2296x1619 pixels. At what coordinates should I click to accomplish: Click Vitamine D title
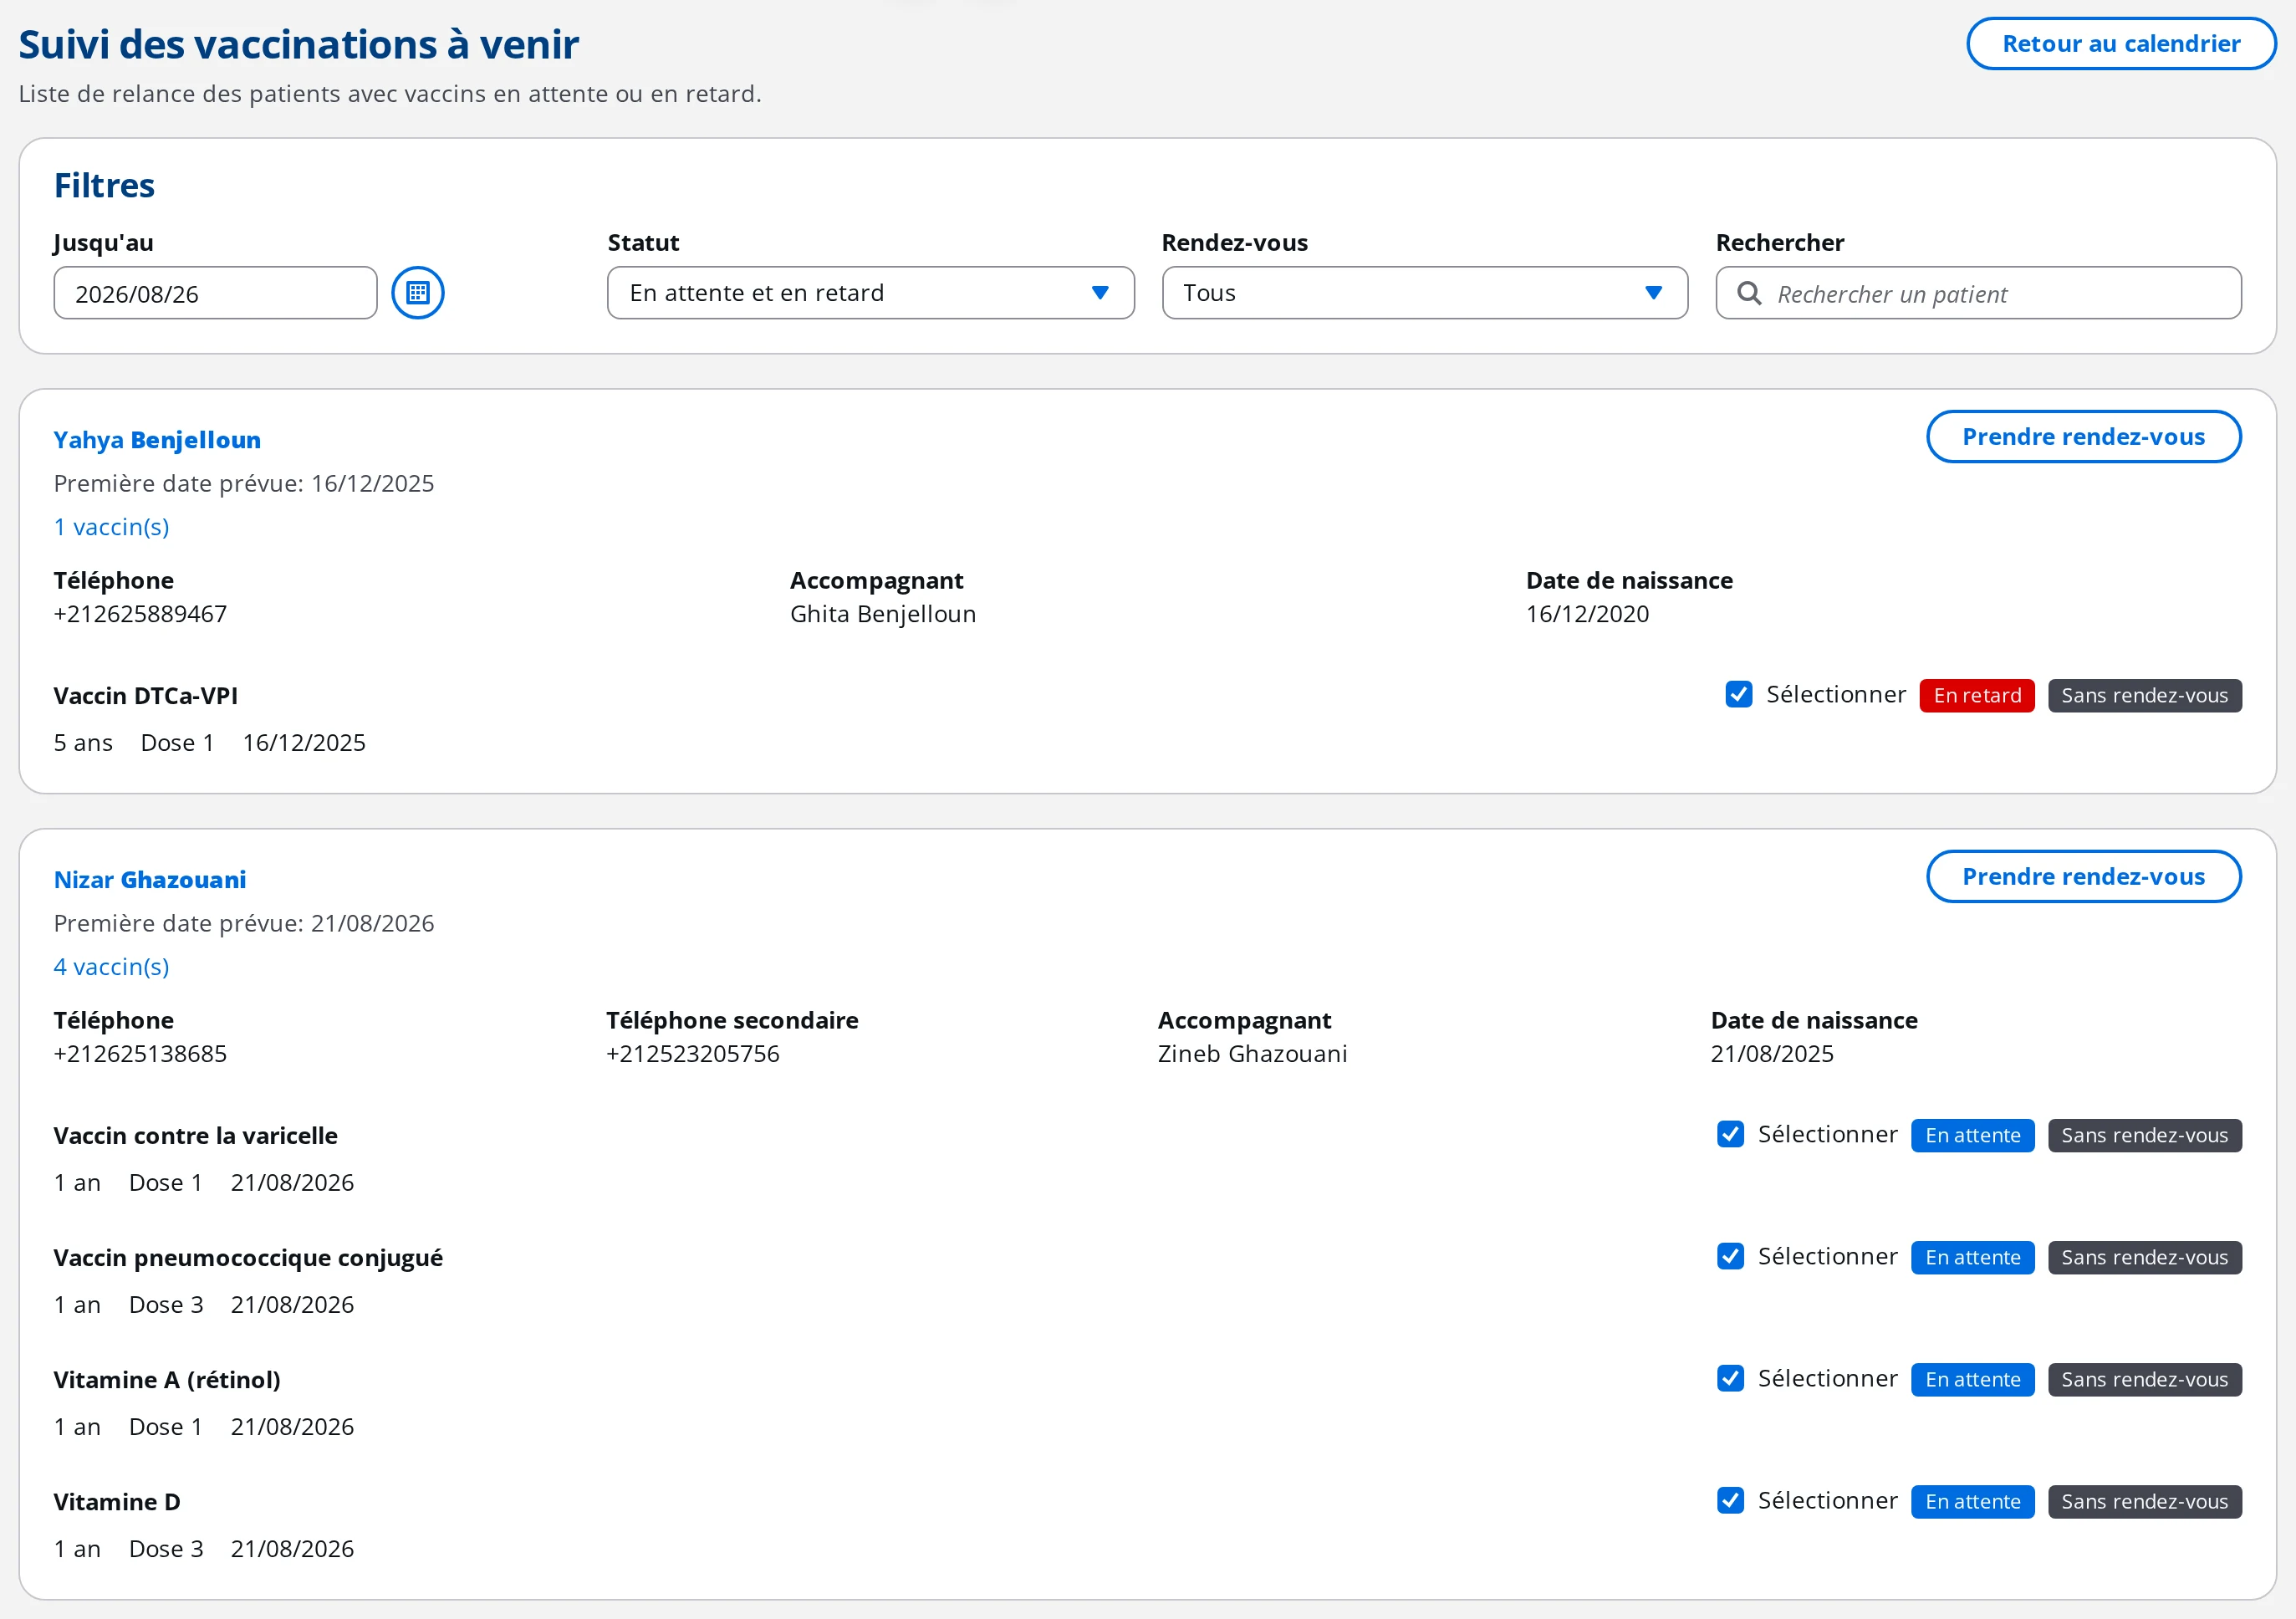[x=117, y=1502]
